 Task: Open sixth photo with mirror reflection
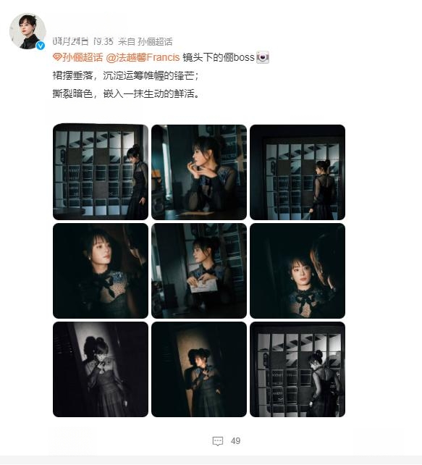pos(297,271)
